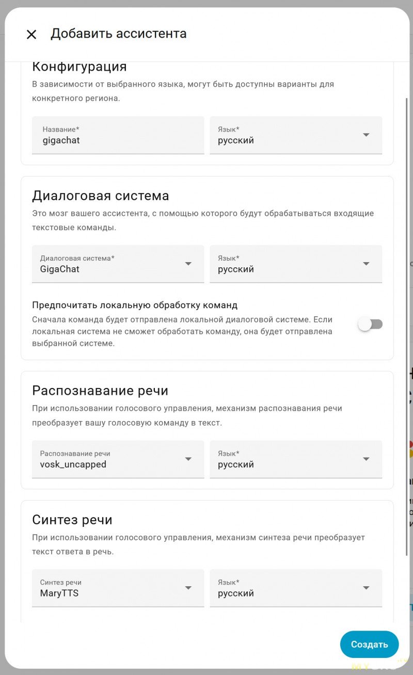Open the Язык dropdown in Конфигурация
The width and height of the screenshot is (413, 675).
click(289, 135)
